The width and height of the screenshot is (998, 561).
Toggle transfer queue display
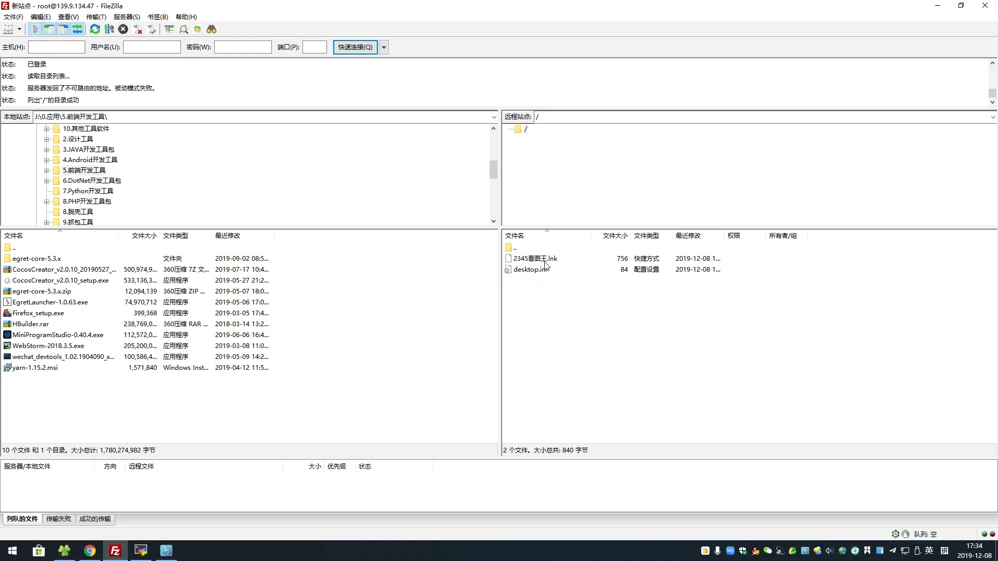[x=77, y=30]
